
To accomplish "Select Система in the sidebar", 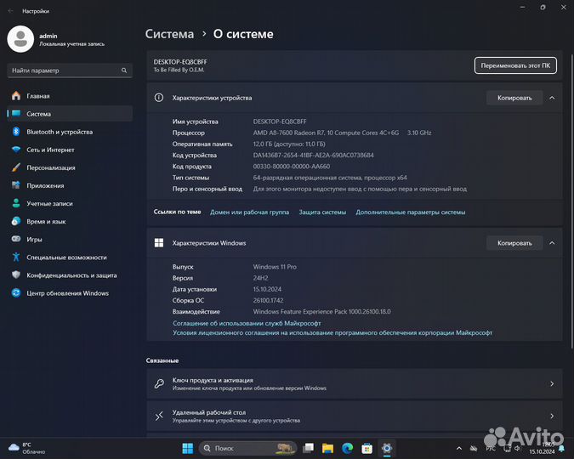I will 70,114.
